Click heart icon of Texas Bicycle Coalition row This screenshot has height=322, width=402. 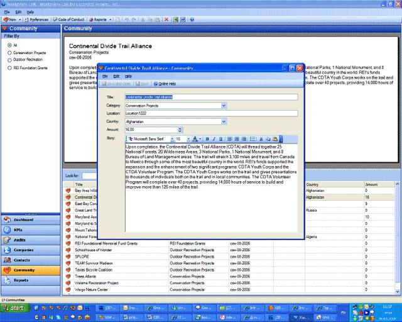click(x=68, y=270)
